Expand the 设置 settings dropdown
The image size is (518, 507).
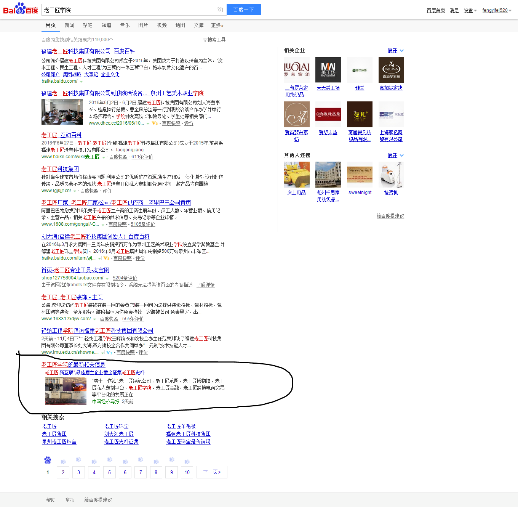[x=470, y=10]
